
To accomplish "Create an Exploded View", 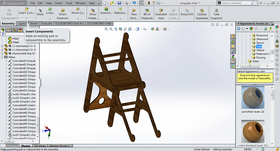I will click(x=161, y=14).
